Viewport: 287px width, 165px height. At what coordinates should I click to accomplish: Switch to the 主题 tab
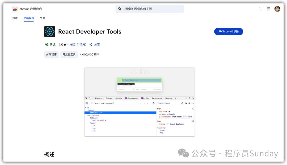coord(43,18)
